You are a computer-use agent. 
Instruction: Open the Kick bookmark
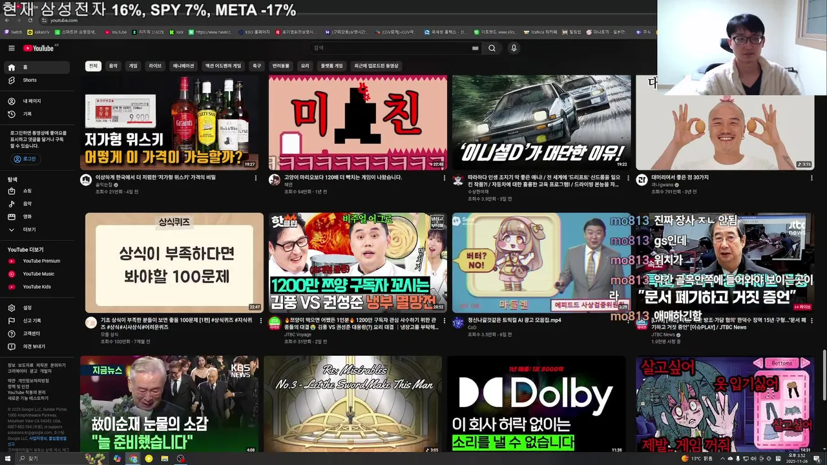176,32
